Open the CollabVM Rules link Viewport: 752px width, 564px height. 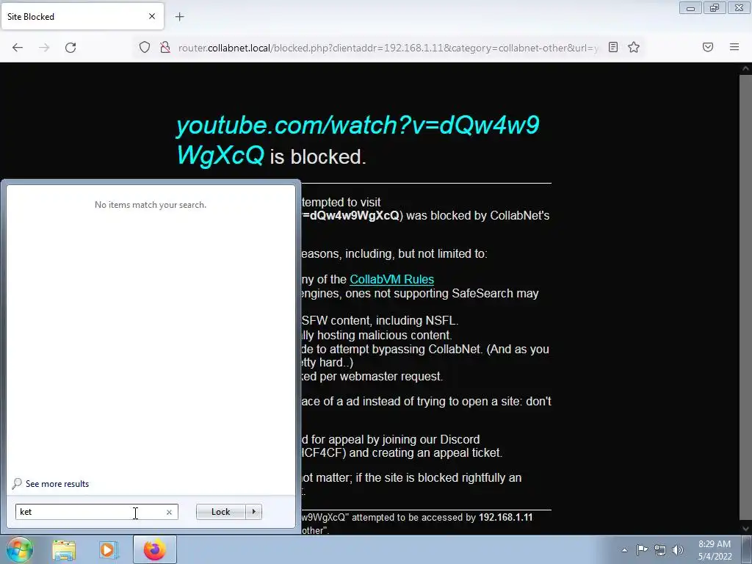point(392,279)
